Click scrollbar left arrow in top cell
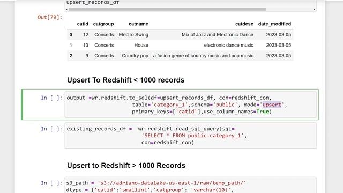The width and height of the screenshot is (343, 193). [x=66, y=10]
